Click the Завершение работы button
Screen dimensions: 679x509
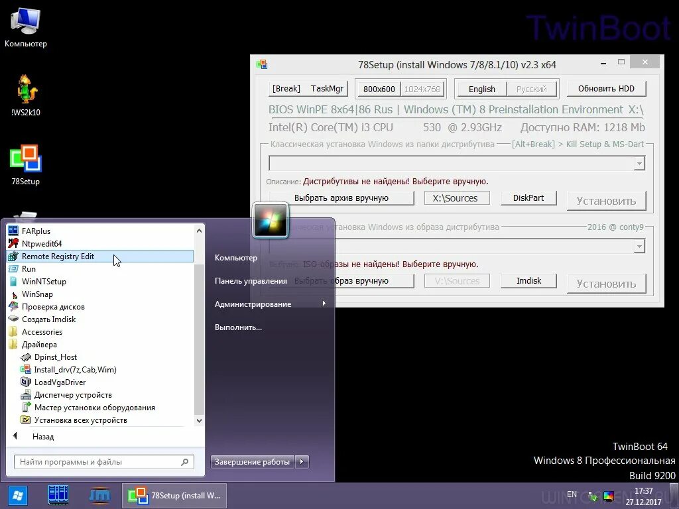tap(253, 462)
